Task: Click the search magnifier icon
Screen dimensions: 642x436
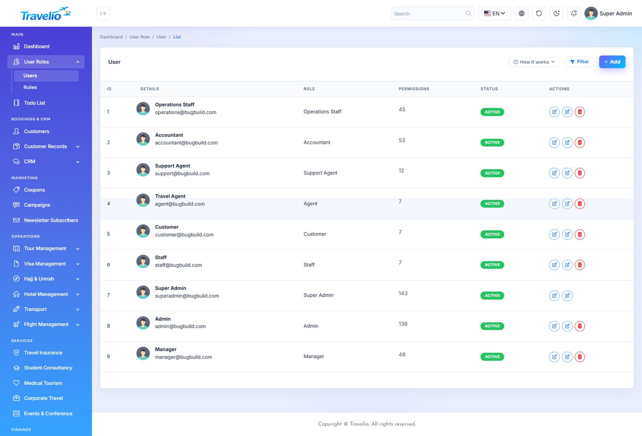Action: pyautogui.click(x=468, y=13)
